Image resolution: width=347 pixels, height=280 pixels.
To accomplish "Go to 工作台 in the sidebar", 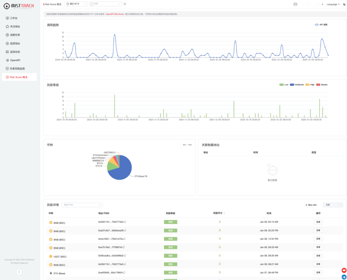I will point(14,18).
